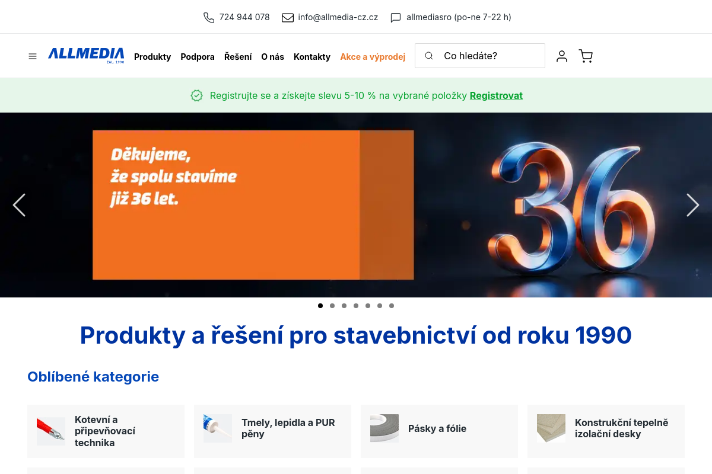Open the hamburger menu icon

pyautogui.click(x=33, y=56)
